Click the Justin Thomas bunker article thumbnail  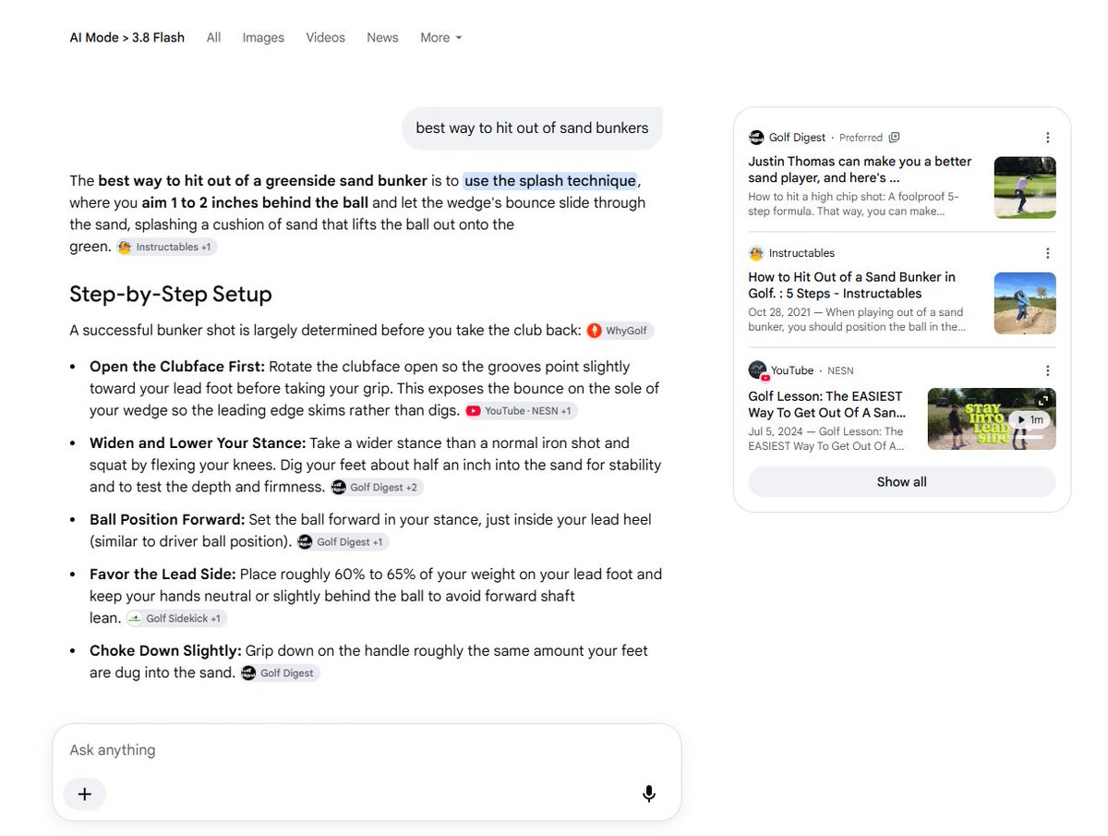(1025, 188)
